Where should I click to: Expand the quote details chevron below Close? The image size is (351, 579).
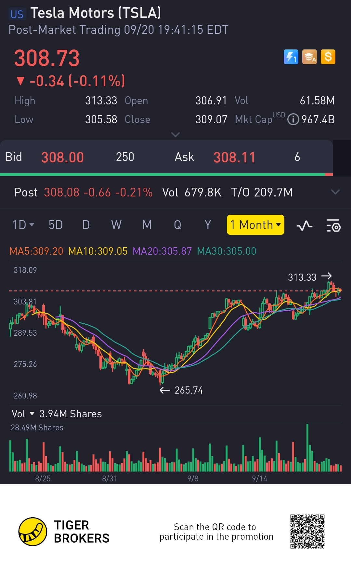click(175, 134)
